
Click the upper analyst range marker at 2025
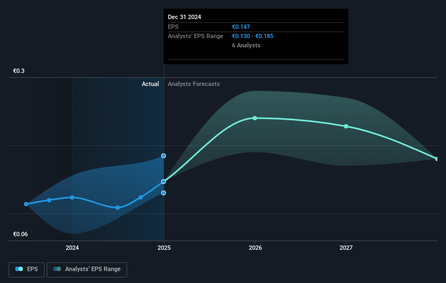tap(164, 156)
